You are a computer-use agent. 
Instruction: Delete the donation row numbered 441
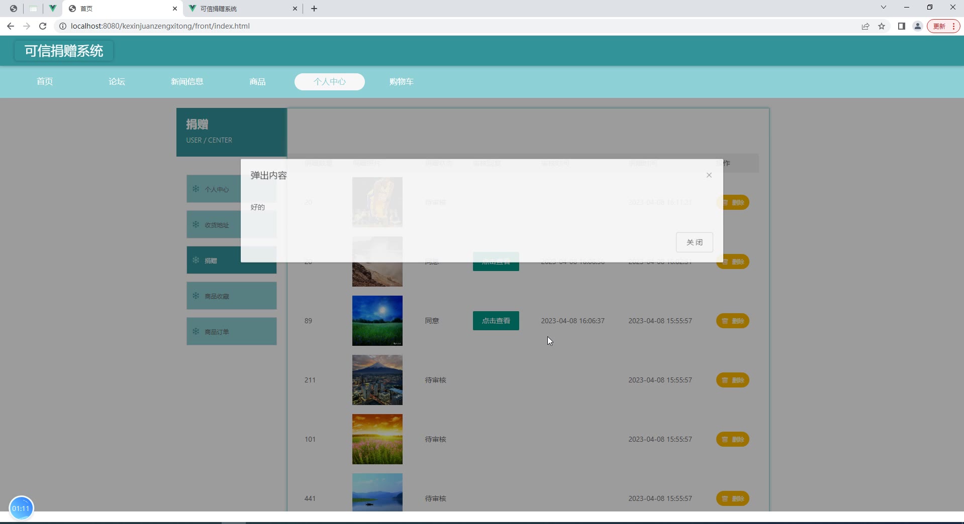click(733, 498)
